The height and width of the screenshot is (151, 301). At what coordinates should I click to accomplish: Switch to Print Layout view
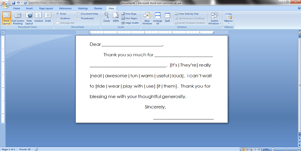pos(6,18)
